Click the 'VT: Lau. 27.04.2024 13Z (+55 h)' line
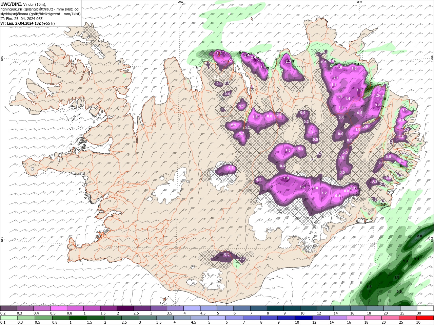Image resolution: width=434 pixels, height=325 pixels. point(27,23)
